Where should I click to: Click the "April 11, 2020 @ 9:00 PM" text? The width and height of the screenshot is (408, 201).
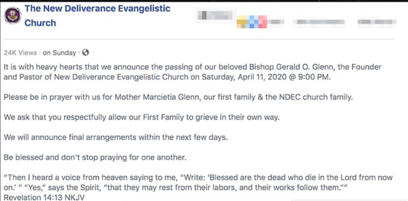pyautogui.click(x=284, y=77)
